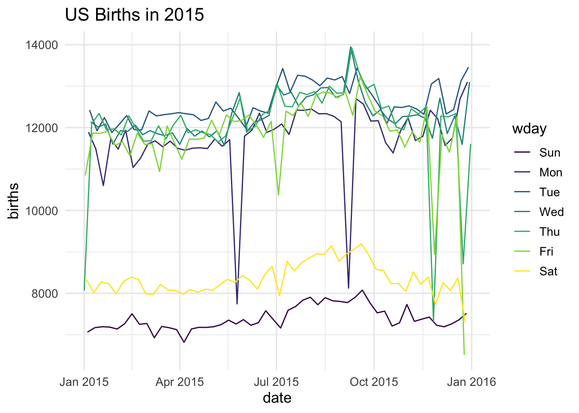Screen dimensions: 579x413
Task: Click the Sun legend line swatch
Action: [x=522, y=153]
